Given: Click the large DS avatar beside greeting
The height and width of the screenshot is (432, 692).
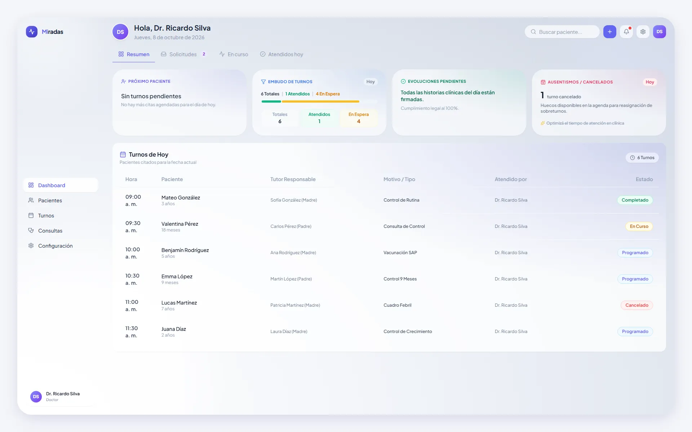Looking at the screenshot, I should point(120,32).
